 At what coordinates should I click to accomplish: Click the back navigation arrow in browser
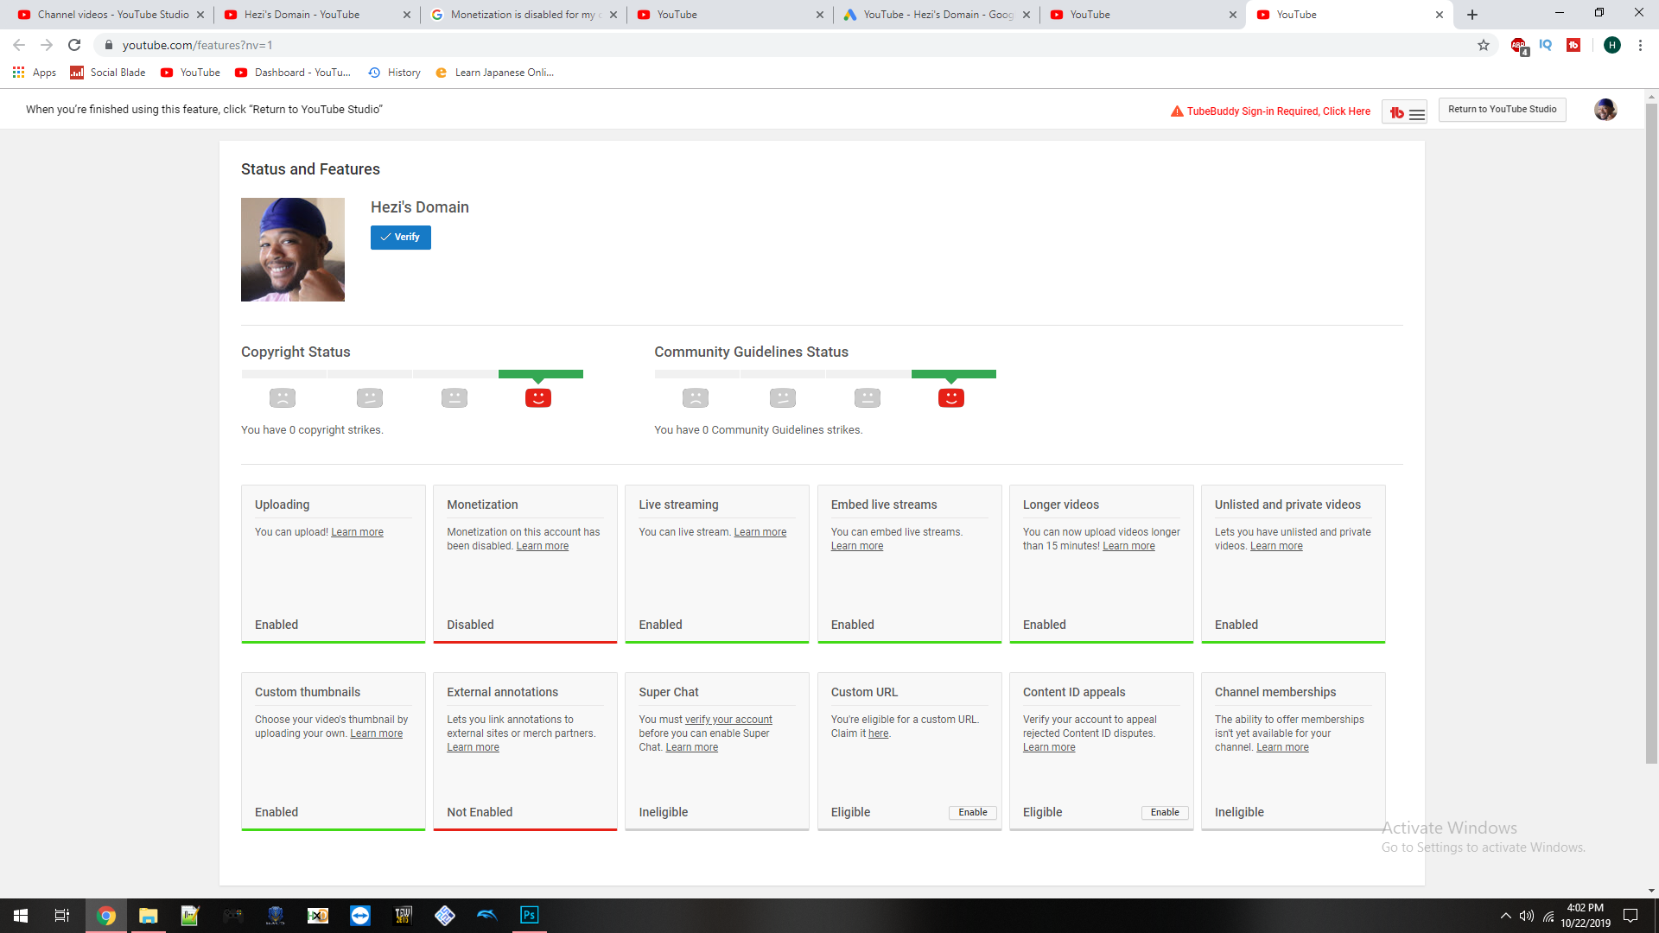point(19,44)
